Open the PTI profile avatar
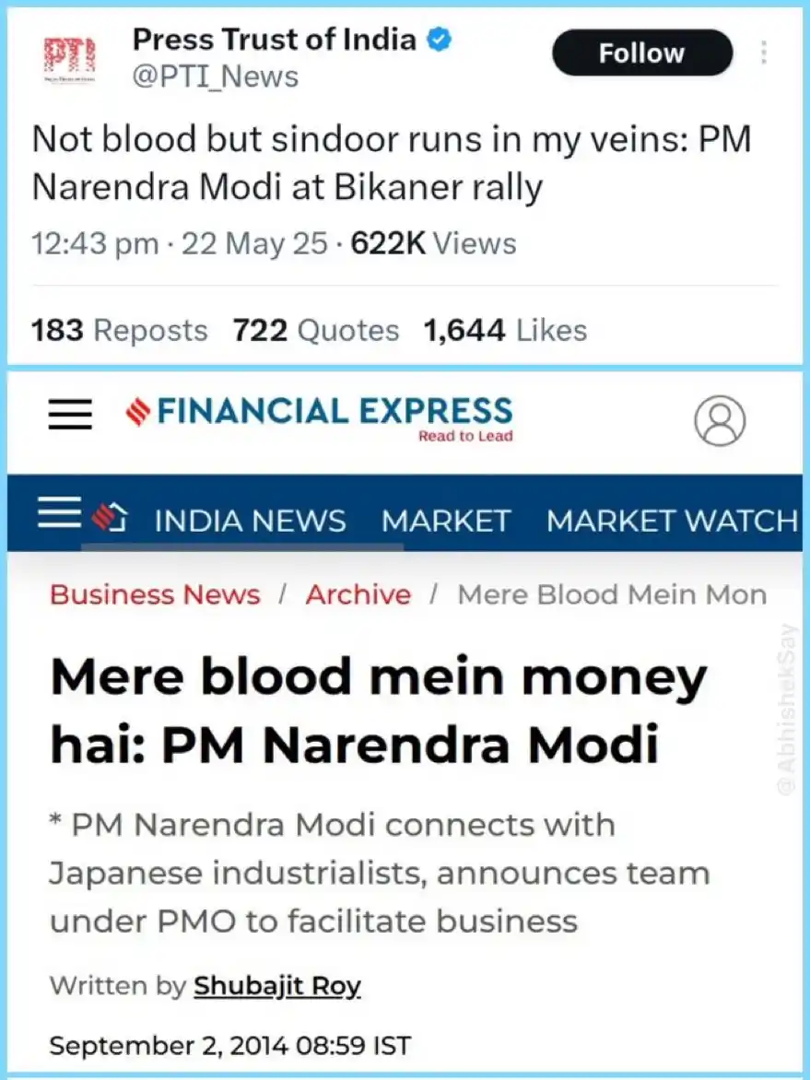Image resolution: width=810 pixels, height=1080 pixels. click(x=69, y=59)
